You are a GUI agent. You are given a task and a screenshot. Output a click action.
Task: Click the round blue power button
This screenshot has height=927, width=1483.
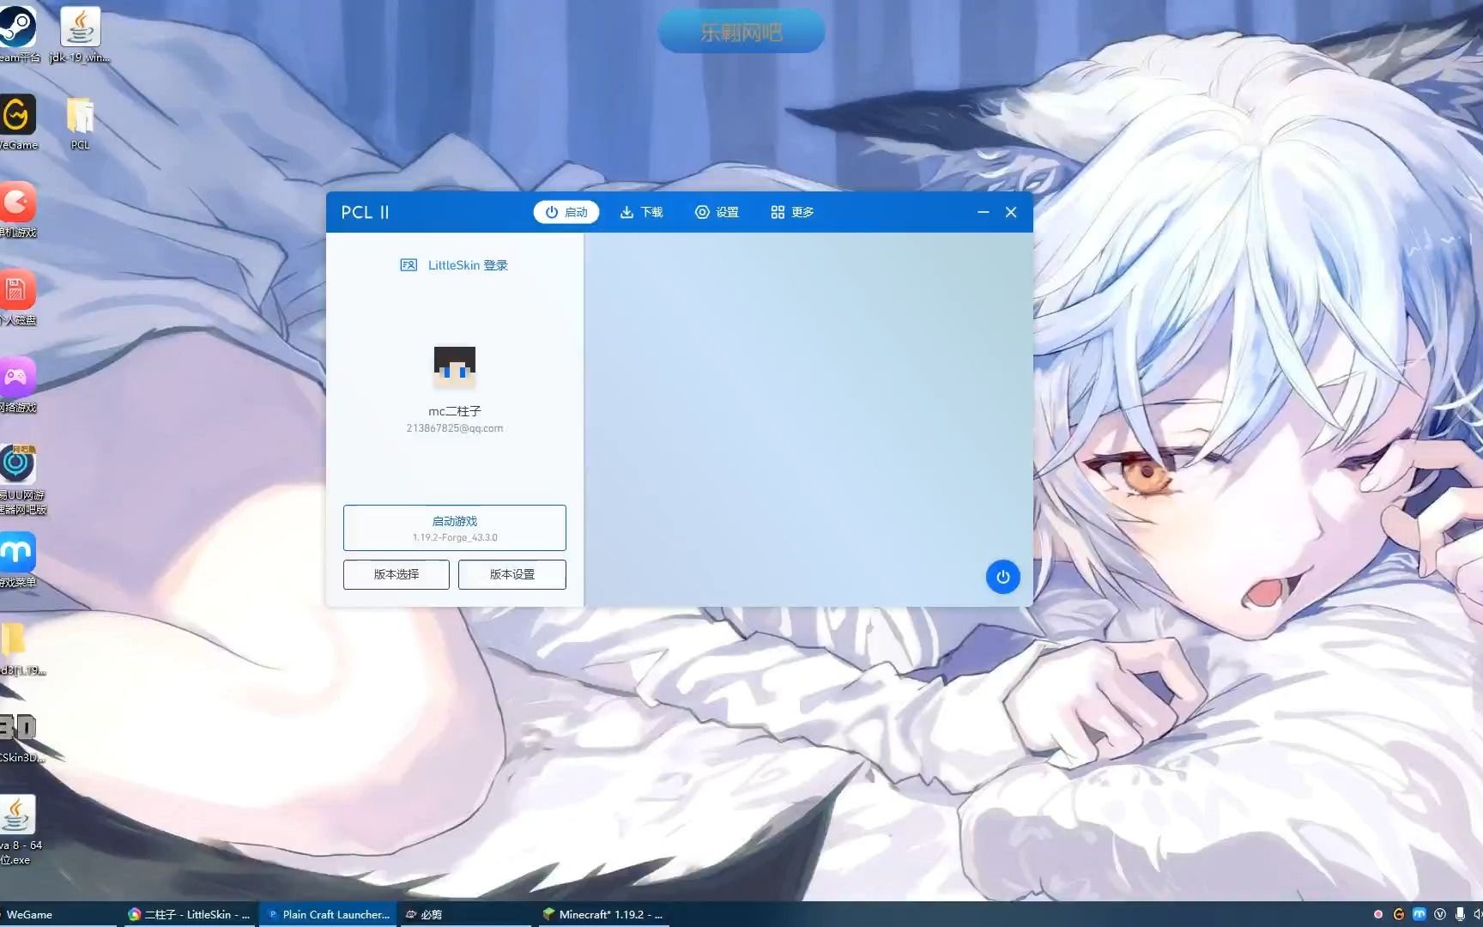click(1002, 577)
